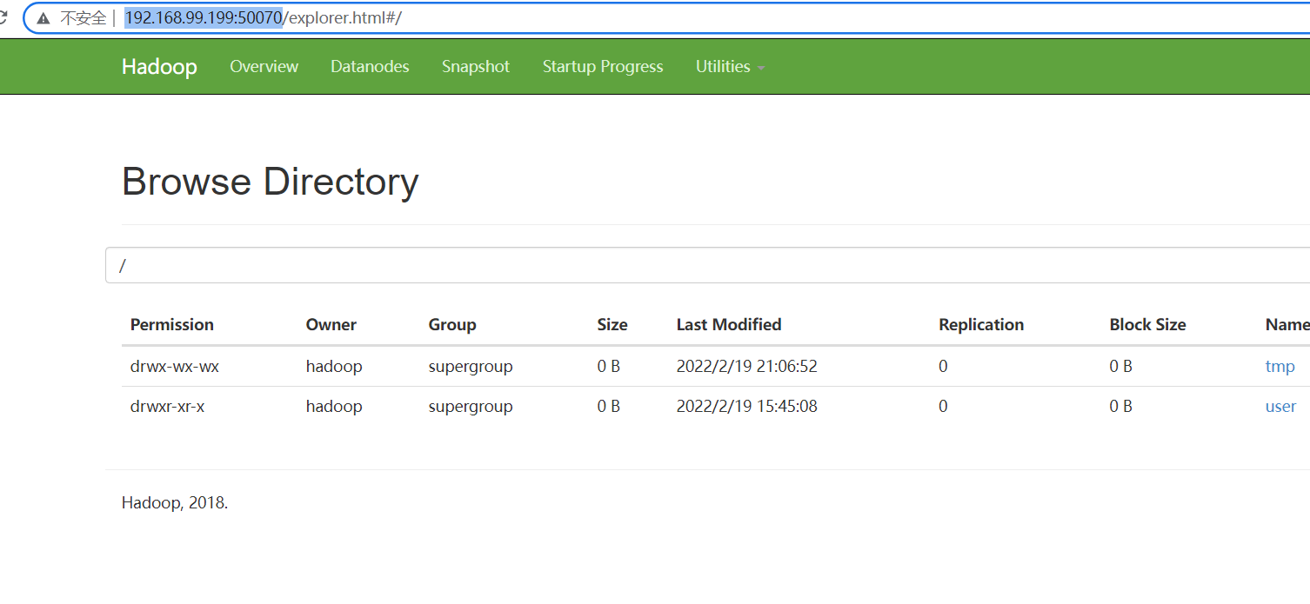Open the Snapshot menu item
This screenshot has width=1310, height=604.
476,67
